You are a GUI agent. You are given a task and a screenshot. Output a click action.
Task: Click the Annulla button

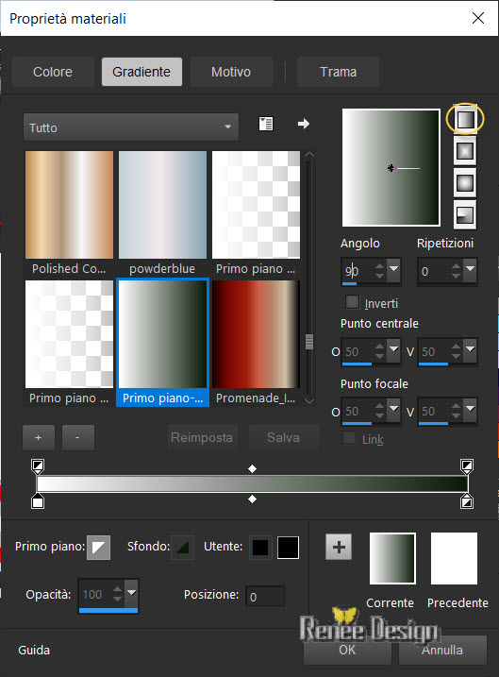(x=442, y=650)
